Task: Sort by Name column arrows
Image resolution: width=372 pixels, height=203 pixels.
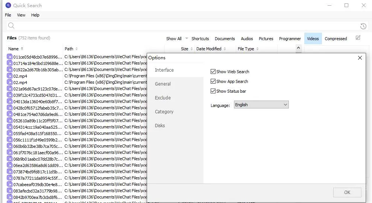Action: 22,49
